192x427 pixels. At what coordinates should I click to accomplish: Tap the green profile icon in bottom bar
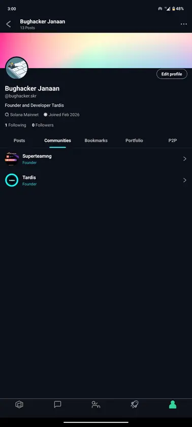click(x=173, y=405)
